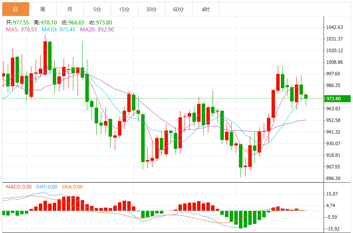Click the 收:973.80 close price value
This screenshot has width=353, height=233.
coord(100,22)
